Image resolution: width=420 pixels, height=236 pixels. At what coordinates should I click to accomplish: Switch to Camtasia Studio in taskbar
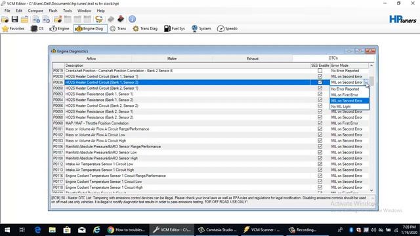[217, 230]
